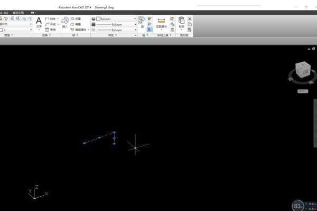Click the Cut icon in clipboard panel
317x211 pixels.
tap(190, 18)
